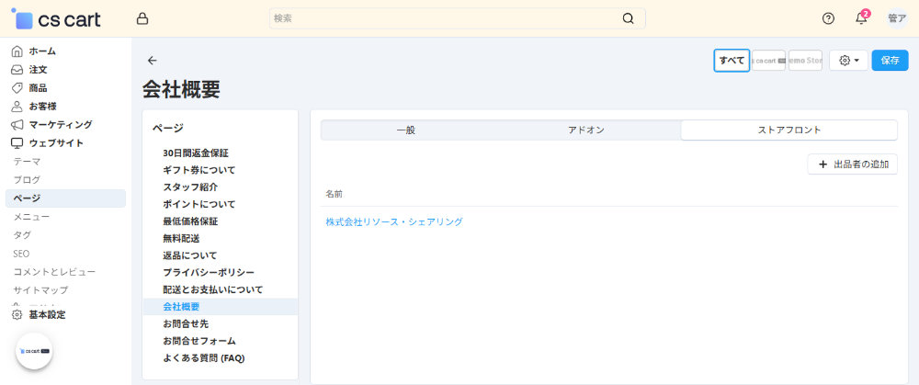Open the help question mark icon
The width and height of the screenshot is (919, 385).
828,18
